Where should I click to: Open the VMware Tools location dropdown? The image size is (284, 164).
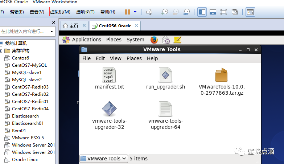pos(104,159)
